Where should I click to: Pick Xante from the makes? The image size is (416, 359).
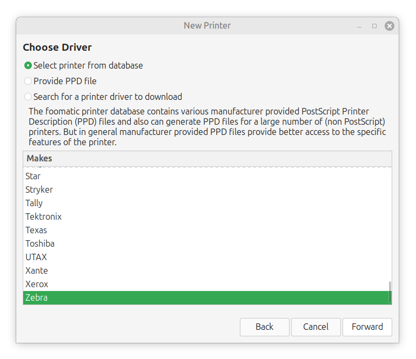(x=37, y=270)
